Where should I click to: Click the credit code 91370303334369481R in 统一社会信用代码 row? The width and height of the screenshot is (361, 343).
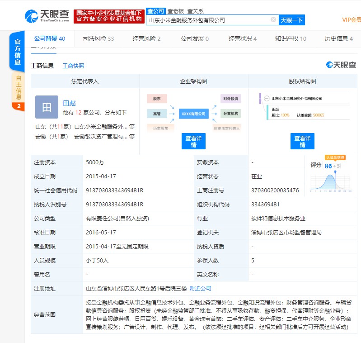click(x=115, y=191)
